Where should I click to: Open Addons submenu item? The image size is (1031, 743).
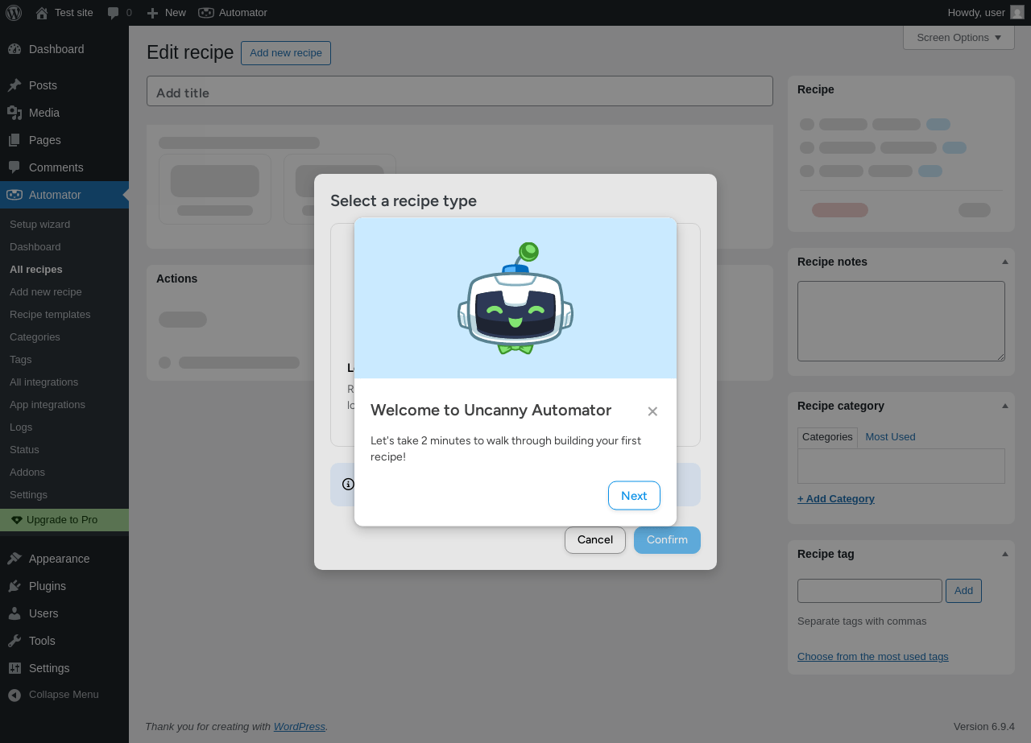click(x=64, y=473)
